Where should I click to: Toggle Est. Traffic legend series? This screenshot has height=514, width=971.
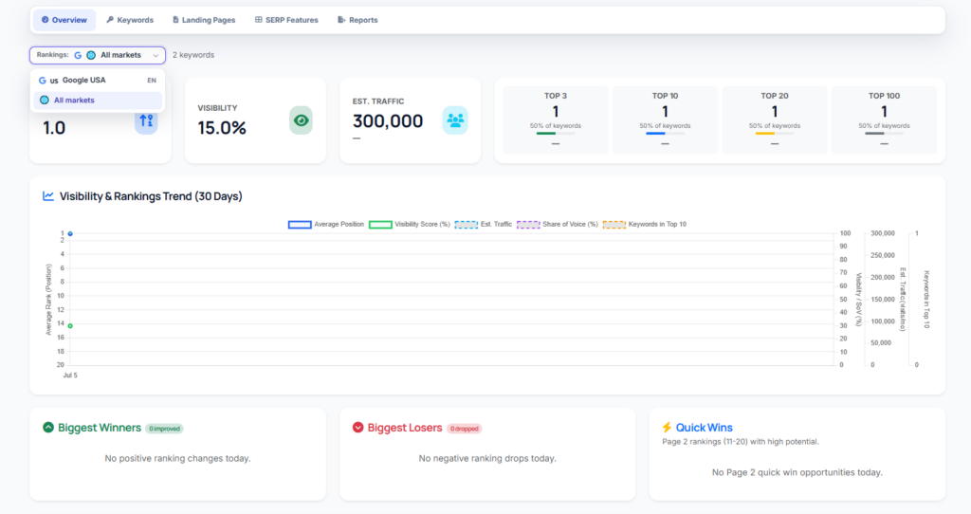[x=483, y=224]
